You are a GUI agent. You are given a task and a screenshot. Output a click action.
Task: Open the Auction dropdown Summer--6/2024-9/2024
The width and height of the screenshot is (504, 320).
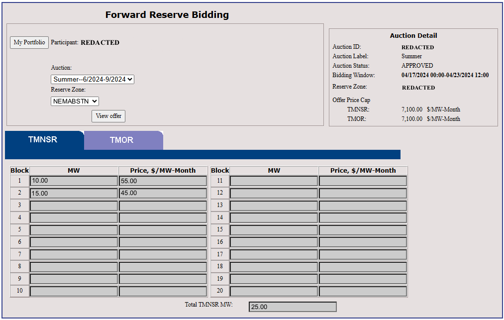92,80
